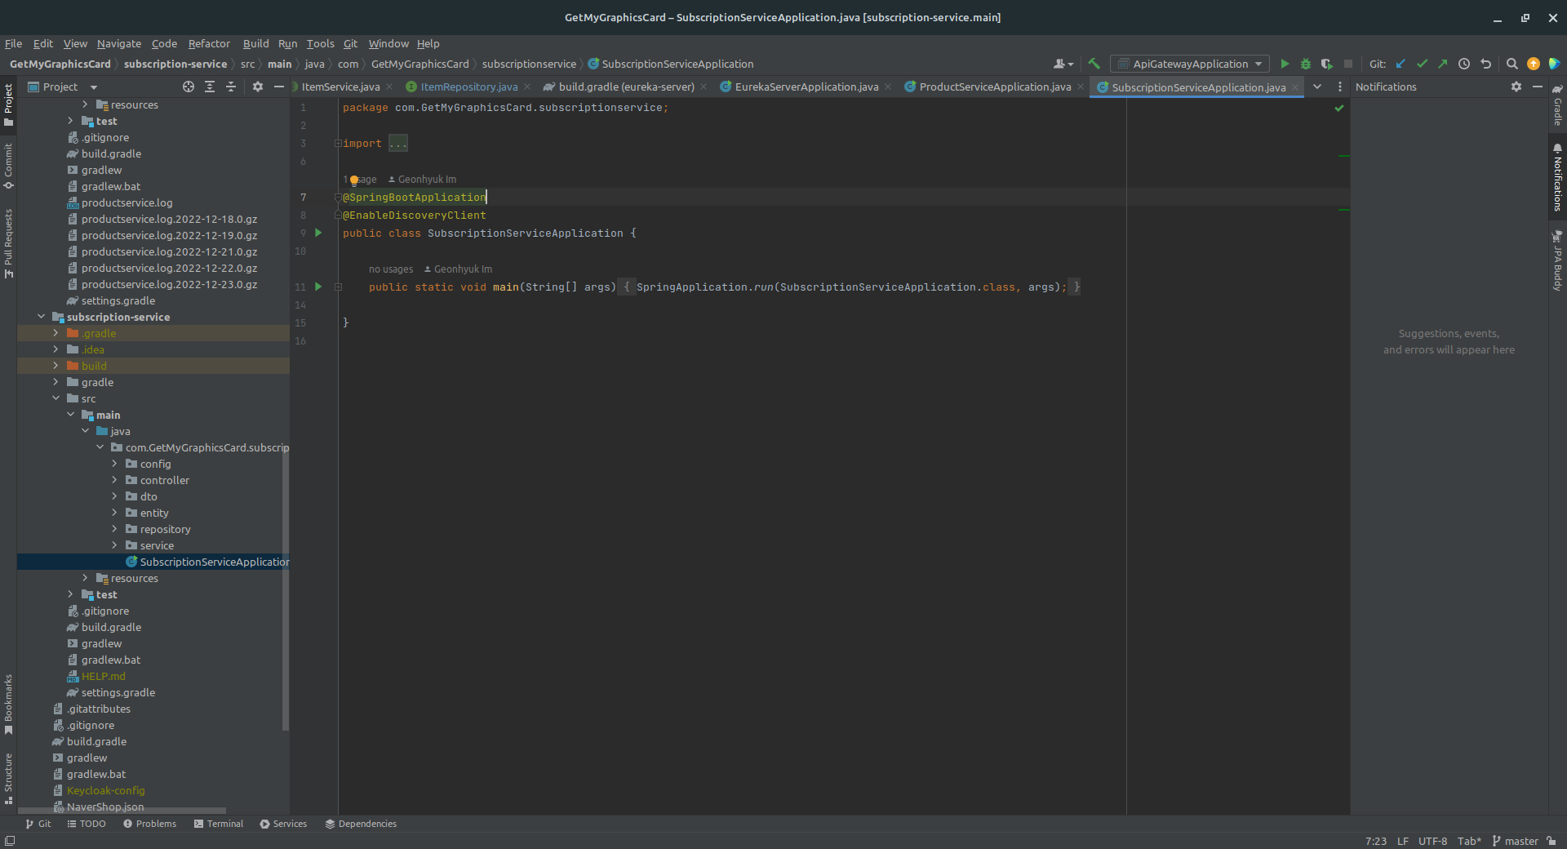The height and width of the screenshot is (849, 1567).
Task: Toggle the Project tool window stripe button
Action: (x=8, y=104)
